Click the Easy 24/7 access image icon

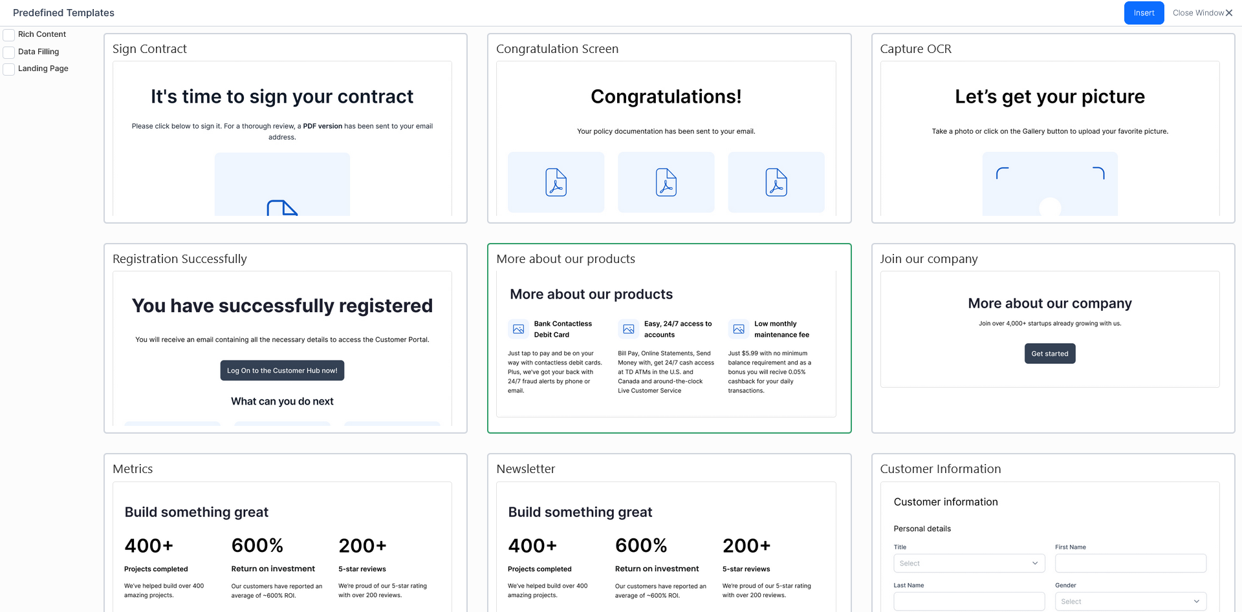(628, 329)
